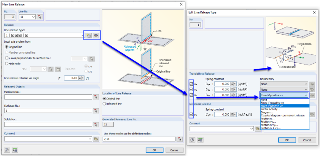Viewport: 320px width, 156px height.
Task: Confirm New Line Release with OK
Action: 155,150
